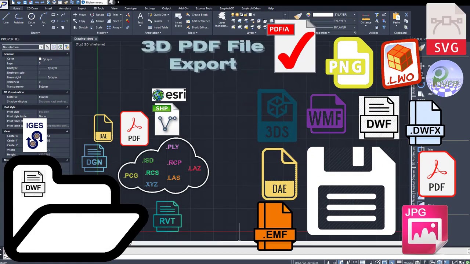Select the Polyline tool

[18, 18]
